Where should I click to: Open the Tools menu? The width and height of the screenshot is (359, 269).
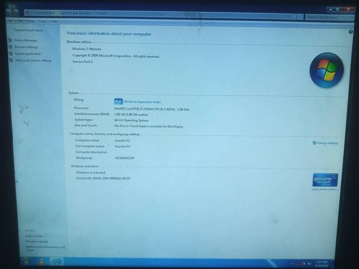coord(42,22)
